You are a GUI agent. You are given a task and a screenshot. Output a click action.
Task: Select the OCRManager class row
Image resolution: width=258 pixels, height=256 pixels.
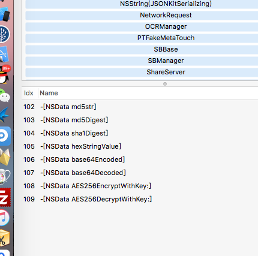pos(142,27)
